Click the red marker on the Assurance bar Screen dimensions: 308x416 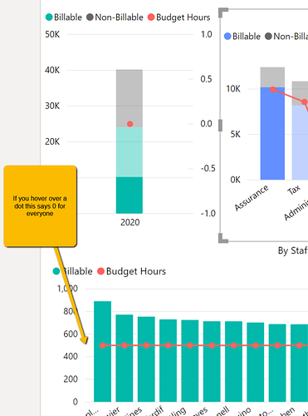tap(273, 89)
